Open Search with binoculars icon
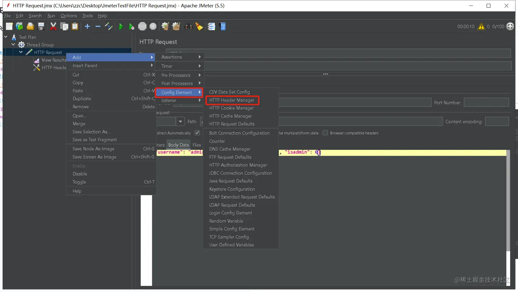Image resolution: width=518 pixels, height=292 pixels. point(188,26)
